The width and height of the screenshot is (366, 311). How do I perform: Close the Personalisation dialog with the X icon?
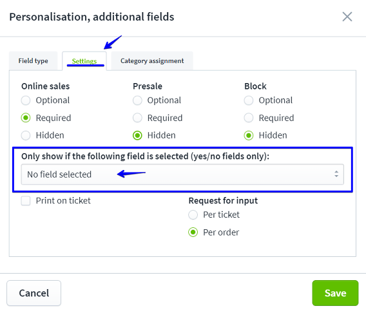click(x=347, y=17)
